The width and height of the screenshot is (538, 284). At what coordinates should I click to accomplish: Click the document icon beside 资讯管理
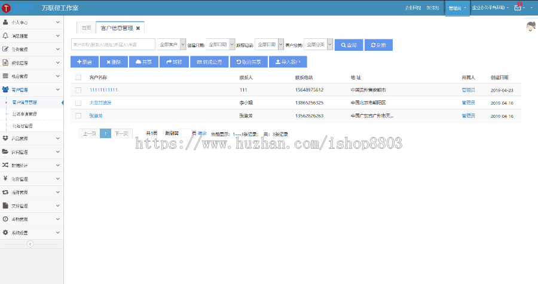[x=5, y=62]
